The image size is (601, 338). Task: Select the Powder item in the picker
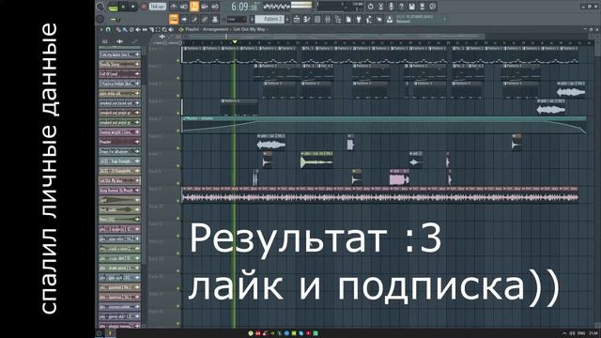click(x=119, y=142)
